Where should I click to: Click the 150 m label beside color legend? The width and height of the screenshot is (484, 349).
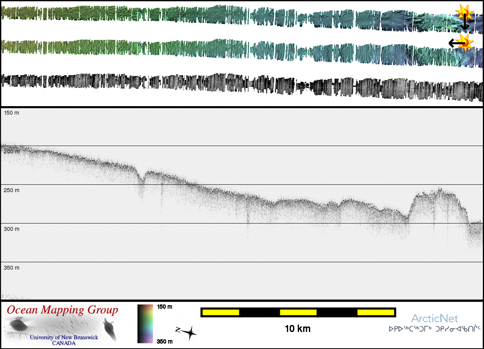pos(165,307)
